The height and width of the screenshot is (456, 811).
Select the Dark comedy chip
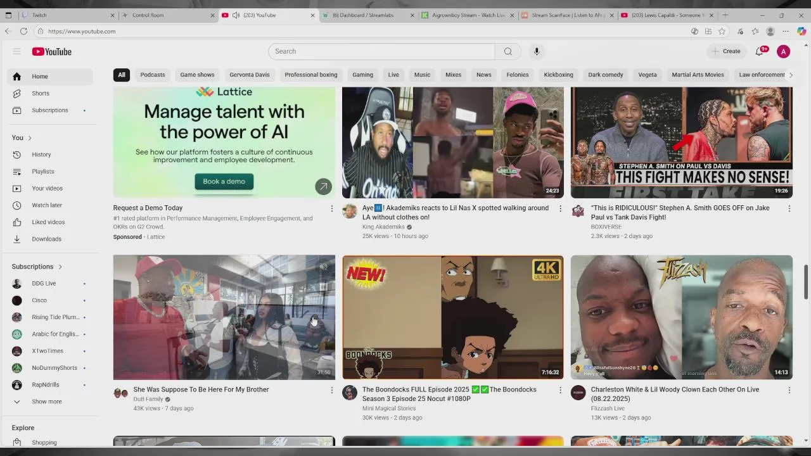(606, 75)
